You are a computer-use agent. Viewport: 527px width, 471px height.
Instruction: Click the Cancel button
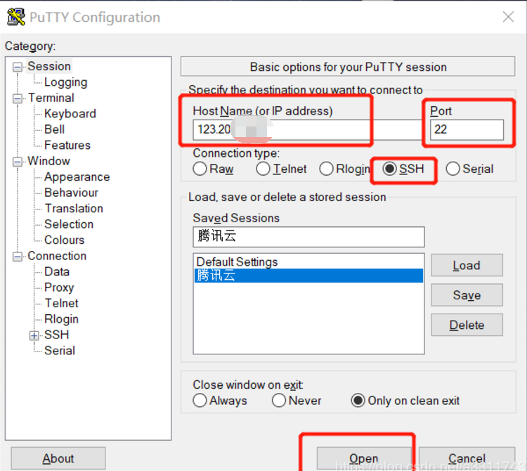pos(467,458)
